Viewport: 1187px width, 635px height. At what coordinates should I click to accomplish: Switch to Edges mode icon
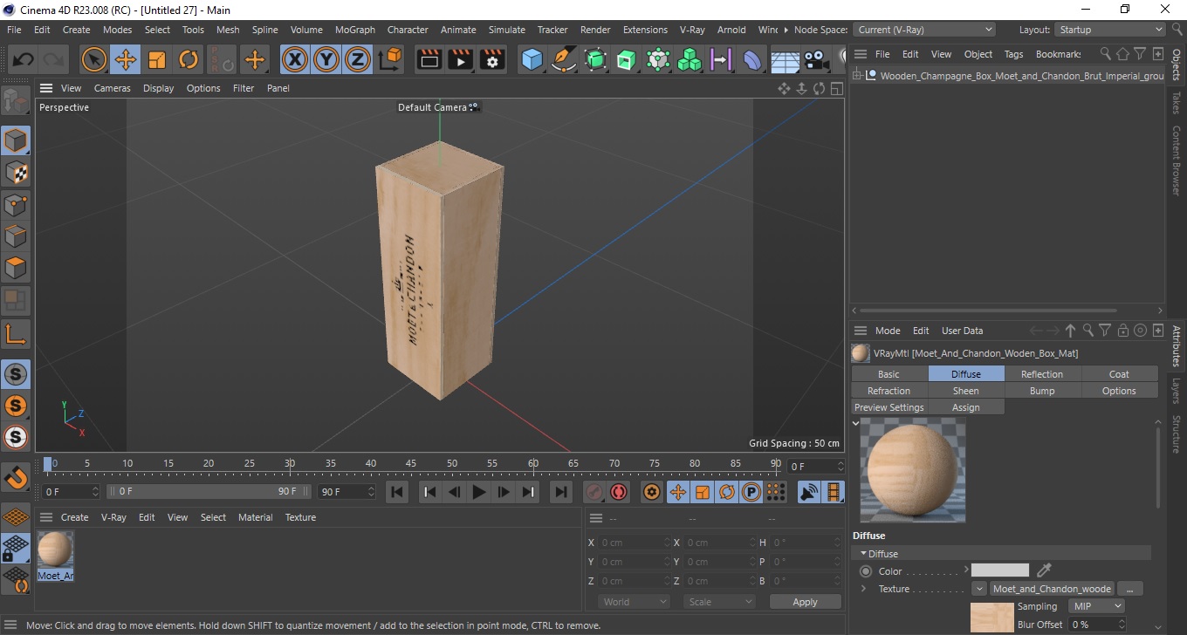coord(16,236)
